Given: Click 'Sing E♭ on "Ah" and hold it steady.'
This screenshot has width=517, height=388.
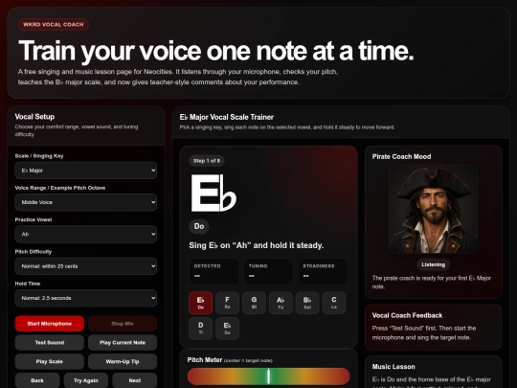Looking at the screenshot, I should (257, 245).
